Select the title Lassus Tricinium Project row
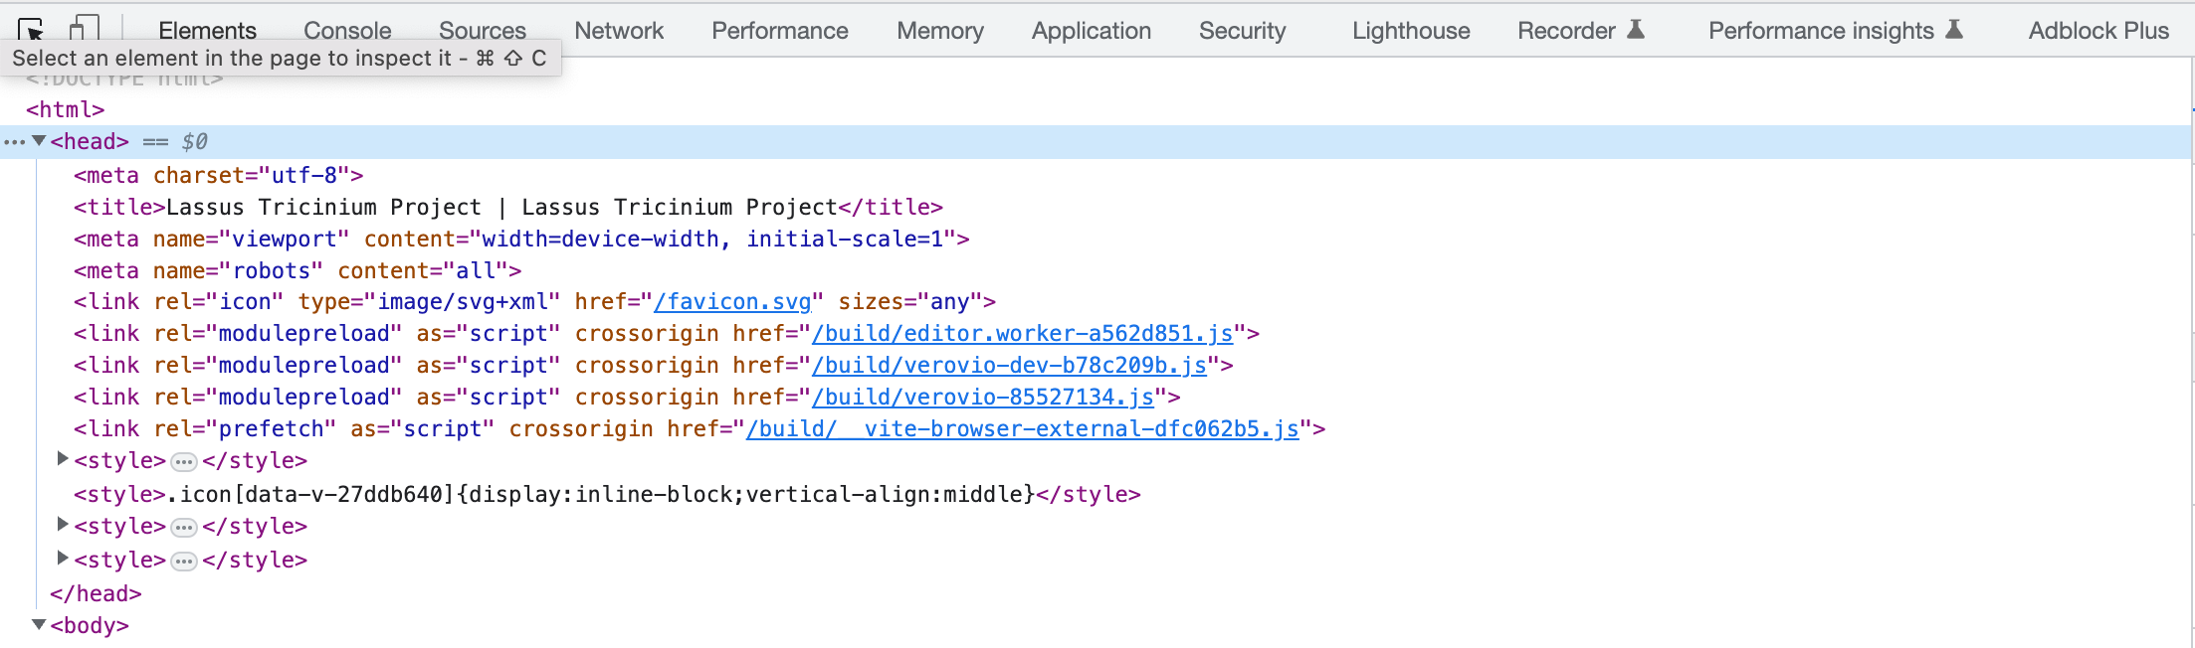2195x648 pixels. point(1095,208)
